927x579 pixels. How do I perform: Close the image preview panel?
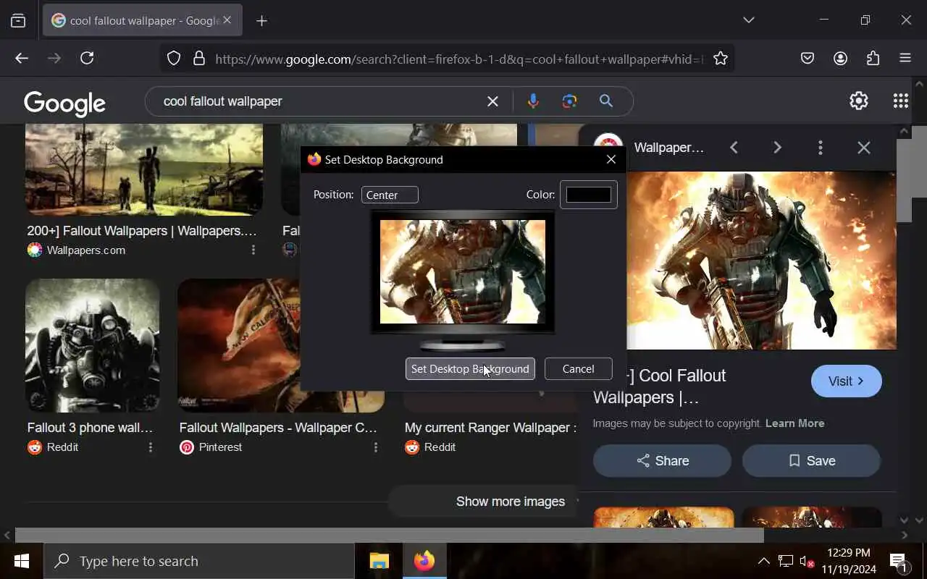pyautogui.click(x=863, y=148)
